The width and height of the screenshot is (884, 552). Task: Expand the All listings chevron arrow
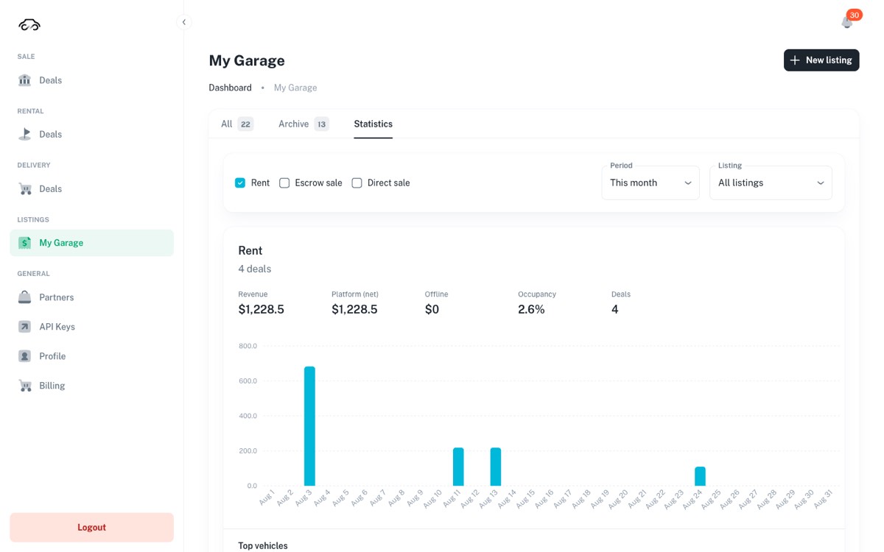click(x=821, y=183)
